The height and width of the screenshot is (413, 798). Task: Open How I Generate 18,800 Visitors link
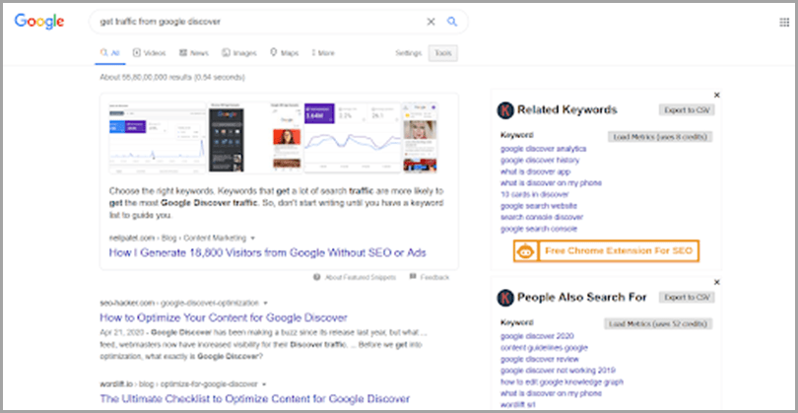(x=268, y=252)
